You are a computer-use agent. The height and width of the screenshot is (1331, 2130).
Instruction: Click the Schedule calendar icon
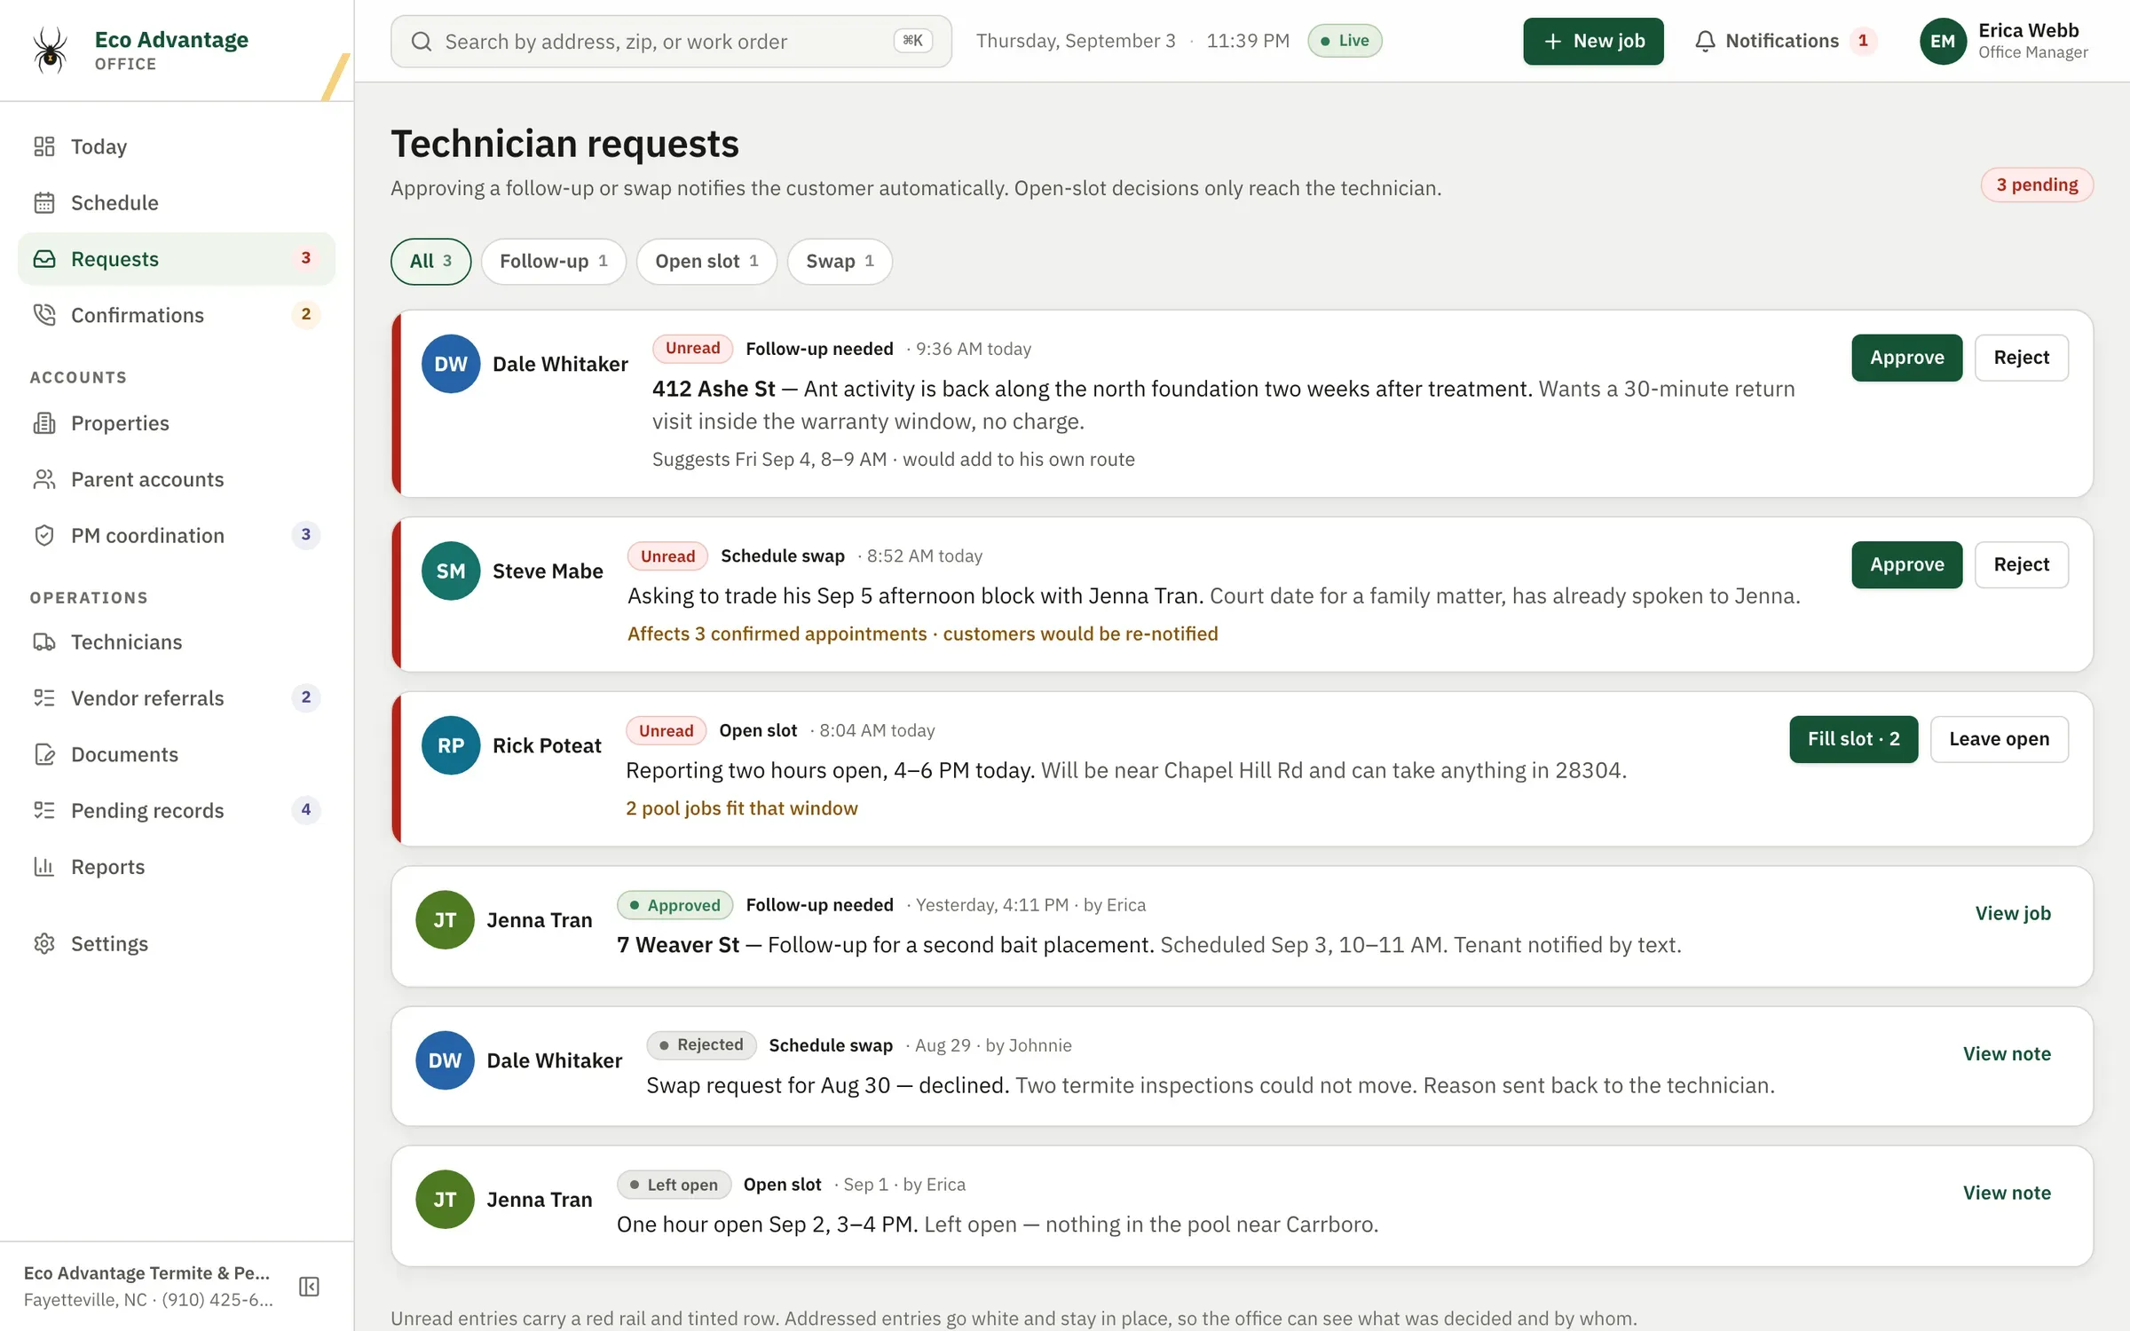click(44, 202)
